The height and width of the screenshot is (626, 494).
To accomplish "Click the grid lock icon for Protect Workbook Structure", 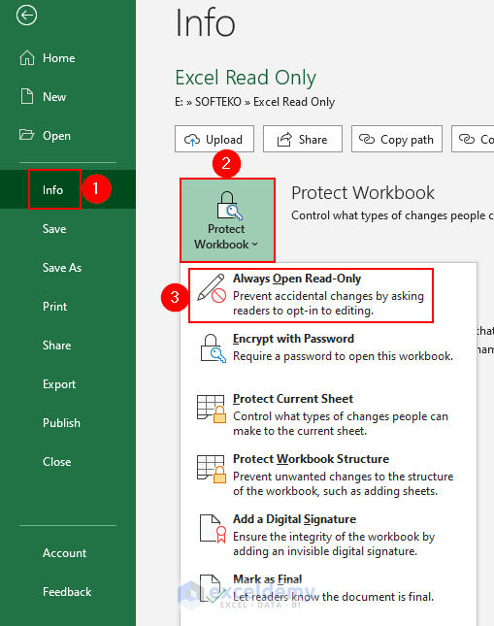I will point(212,469).
